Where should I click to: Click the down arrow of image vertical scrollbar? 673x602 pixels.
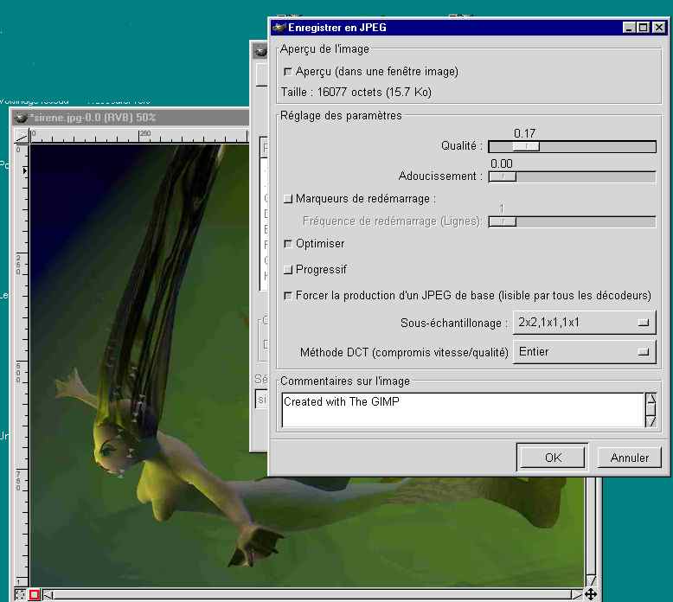[591, 581]
